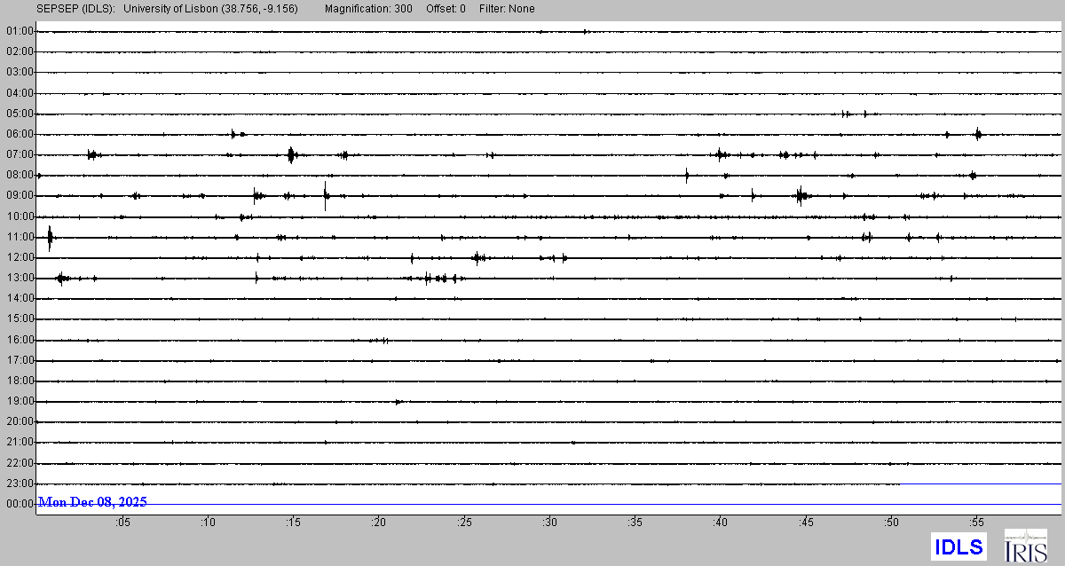This screenshot has height=566, width=1065.
Task: Select the 16:00 hour trace label
Action: coord(20,340)
